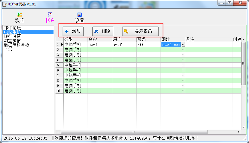Screen dimensions: 249x143
Task: Click the 名称 column header
Action: 100,39
